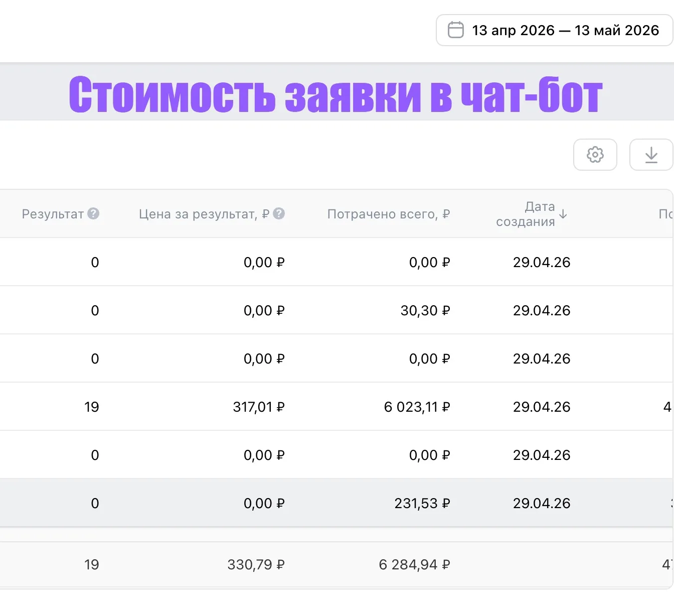Click the total result 19 in the summary row
The image size is (674, 596).
coord(92,564)
